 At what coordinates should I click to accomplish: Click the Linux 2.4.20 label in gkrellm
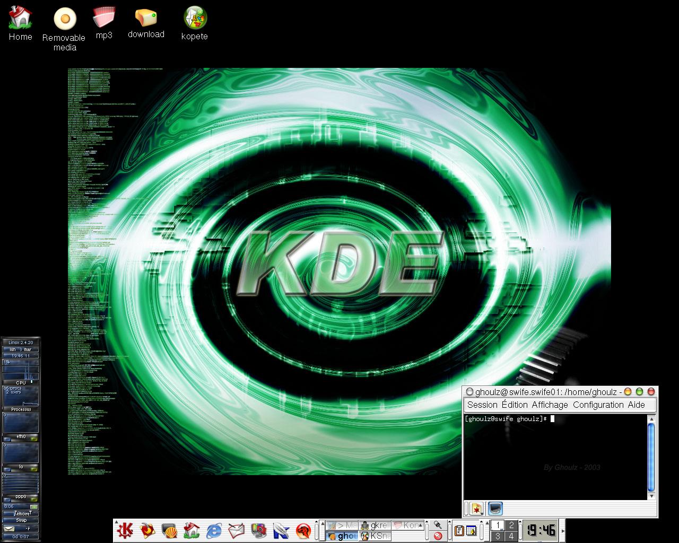[x=21, y=343]
